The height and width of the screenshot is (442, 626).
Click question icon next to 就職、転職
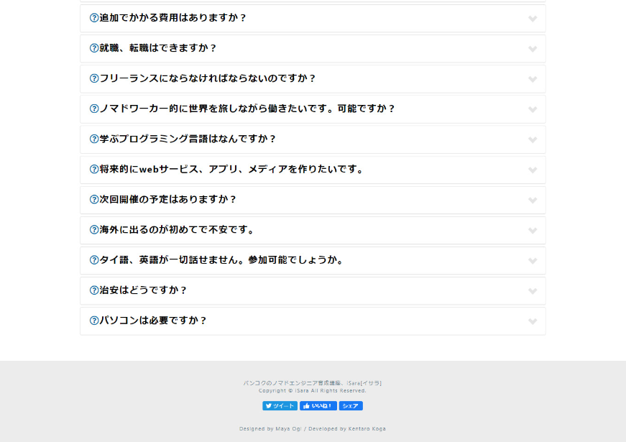pyautogui.click(x=94, y=48)
